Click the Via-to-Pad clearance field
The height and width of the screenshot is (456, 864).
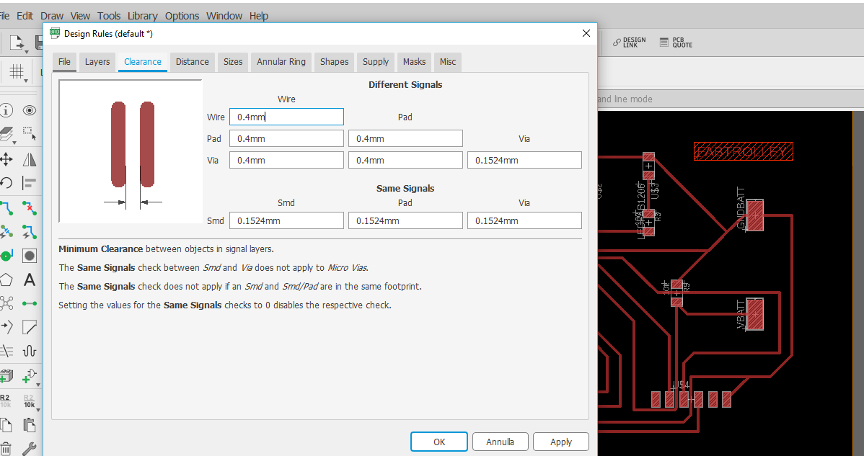(x=405, y=160)
